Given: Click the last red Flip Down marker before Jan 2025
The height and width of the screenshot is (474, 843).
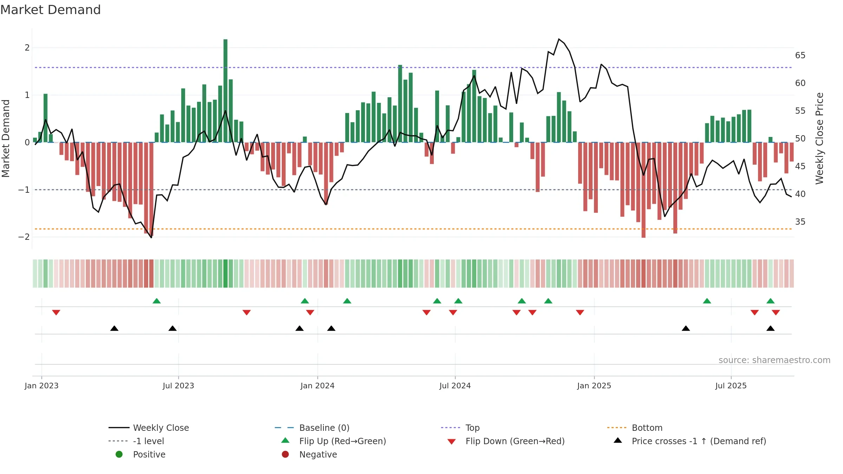Looking at the screenshot, I should (580, 312).
